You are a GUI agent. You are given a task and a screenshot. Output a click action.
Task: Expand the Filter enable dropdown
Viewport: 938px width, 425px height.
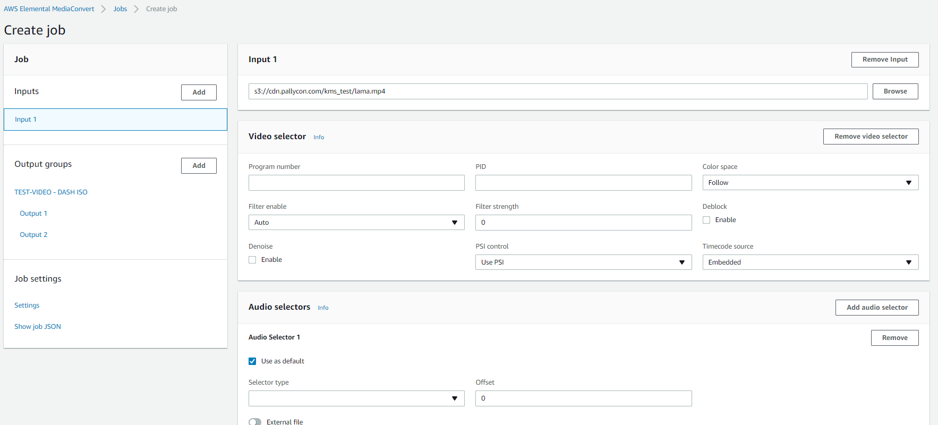tap(356, 223)
